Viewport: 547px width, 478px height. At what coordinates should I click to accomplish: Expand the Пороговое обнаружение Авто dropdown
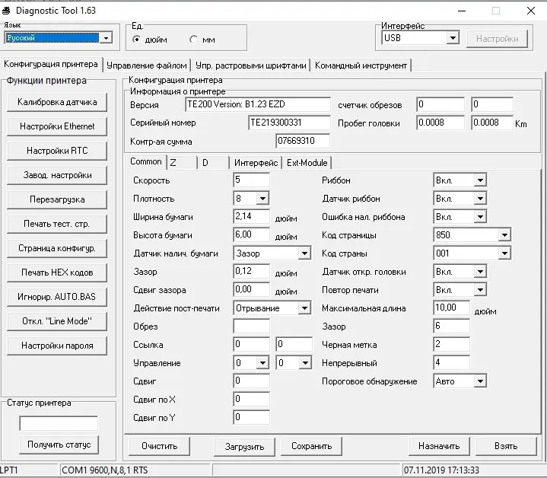click(x=480, y=381)
